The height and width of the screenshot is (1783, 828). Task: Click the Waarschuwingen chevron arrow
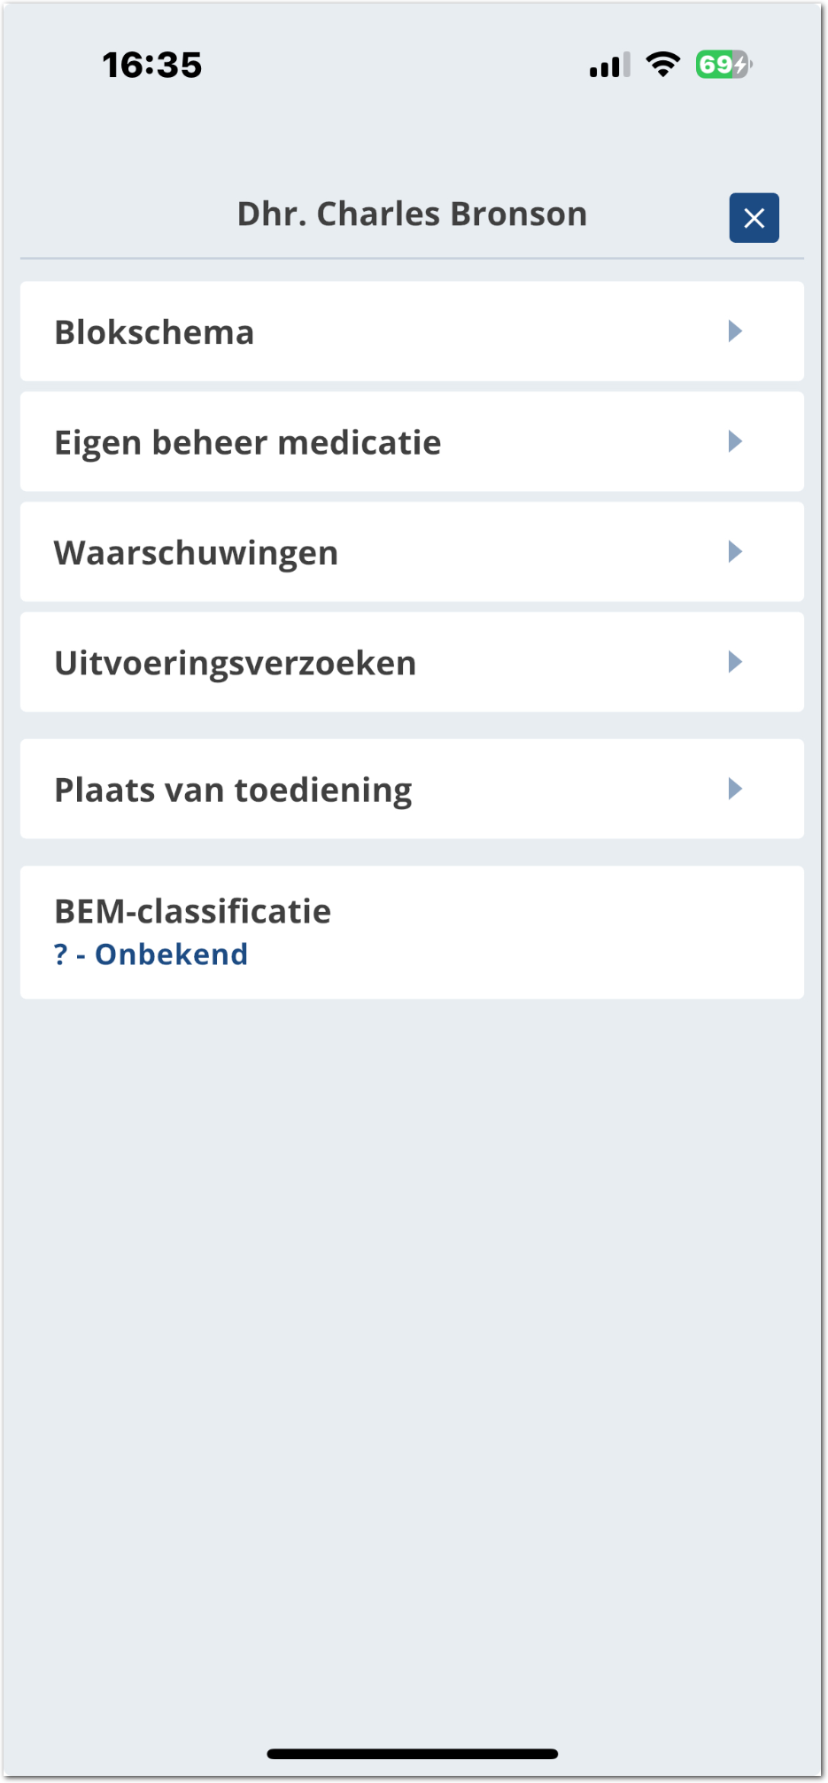click(734, 552)
